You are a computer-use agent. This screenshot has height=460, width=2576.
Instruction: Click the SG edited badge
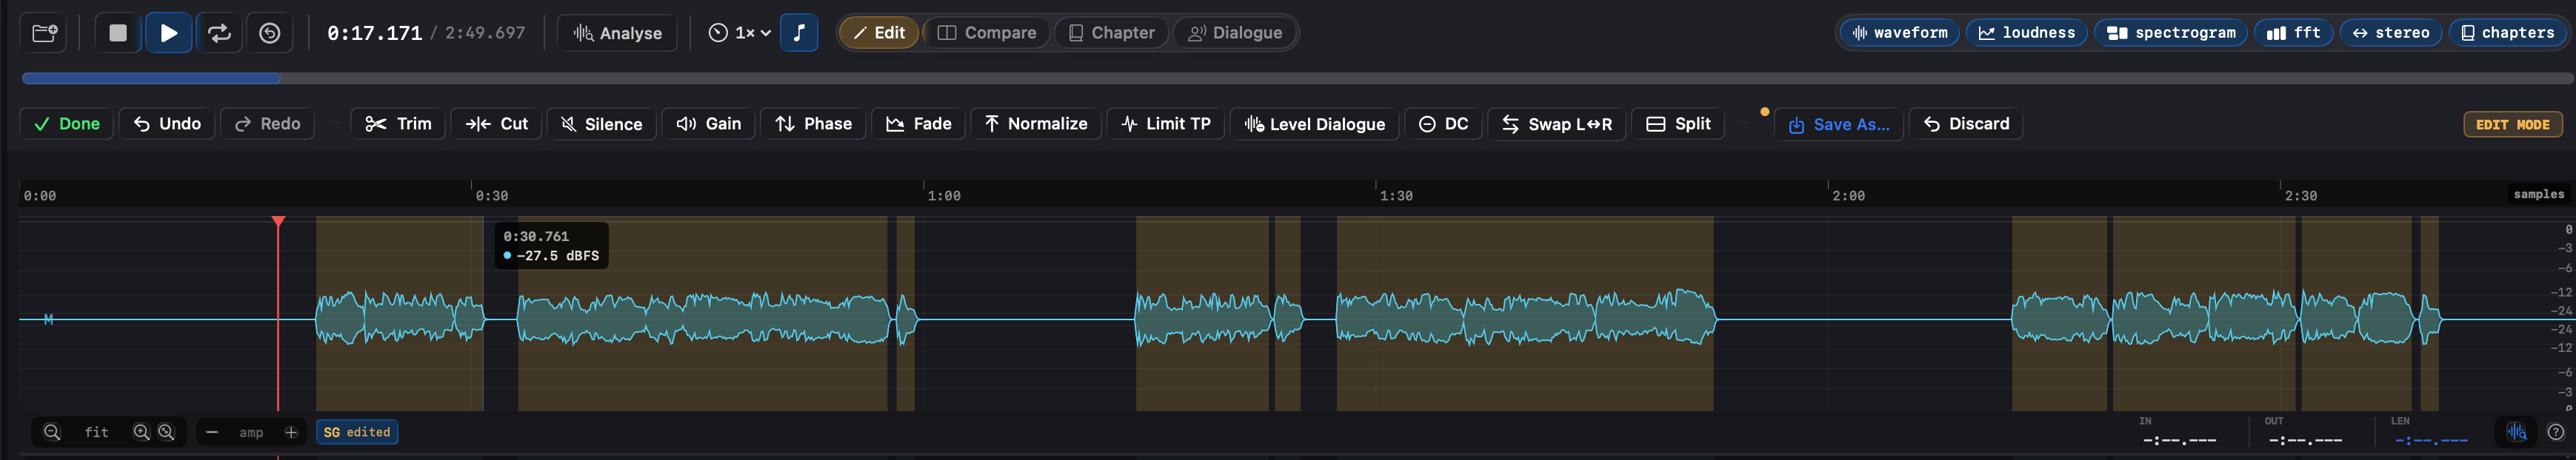357,432
